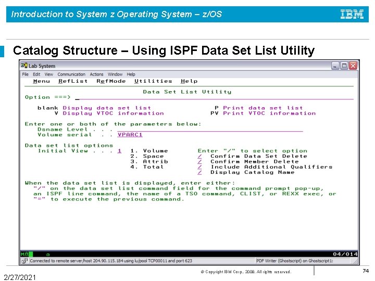Open the Actions menu

tap(96, 74)
